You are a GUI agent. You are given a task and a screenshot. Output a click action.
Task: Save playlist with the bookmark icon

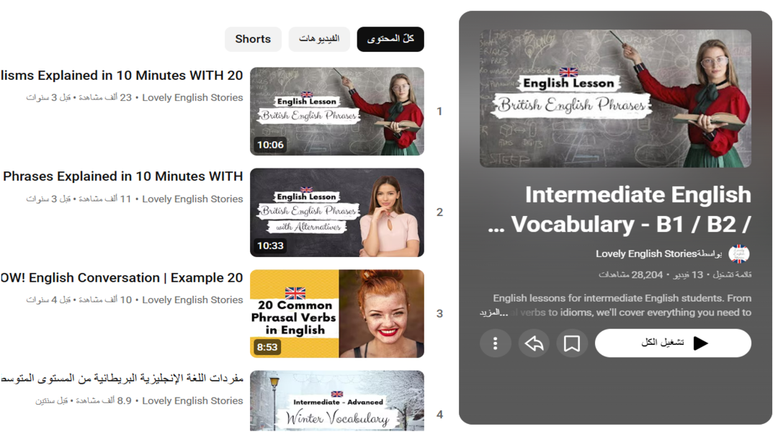click(572, 343)
